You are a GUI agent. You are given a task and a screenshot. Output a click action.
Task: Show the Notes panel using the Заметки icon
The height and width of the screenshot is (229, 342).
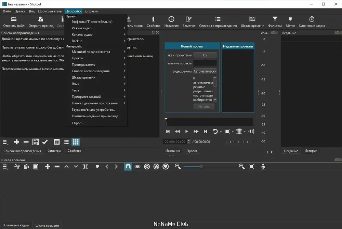(x=189, y=22)
